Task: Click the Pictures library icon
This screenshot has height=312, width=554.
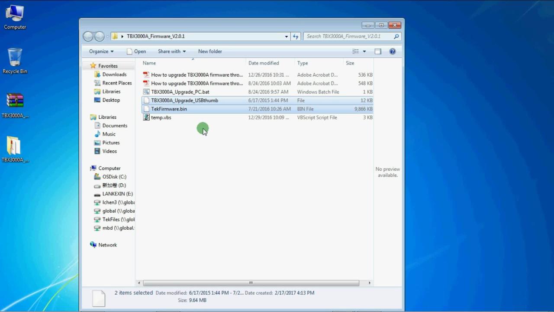Action: (97, 143)
